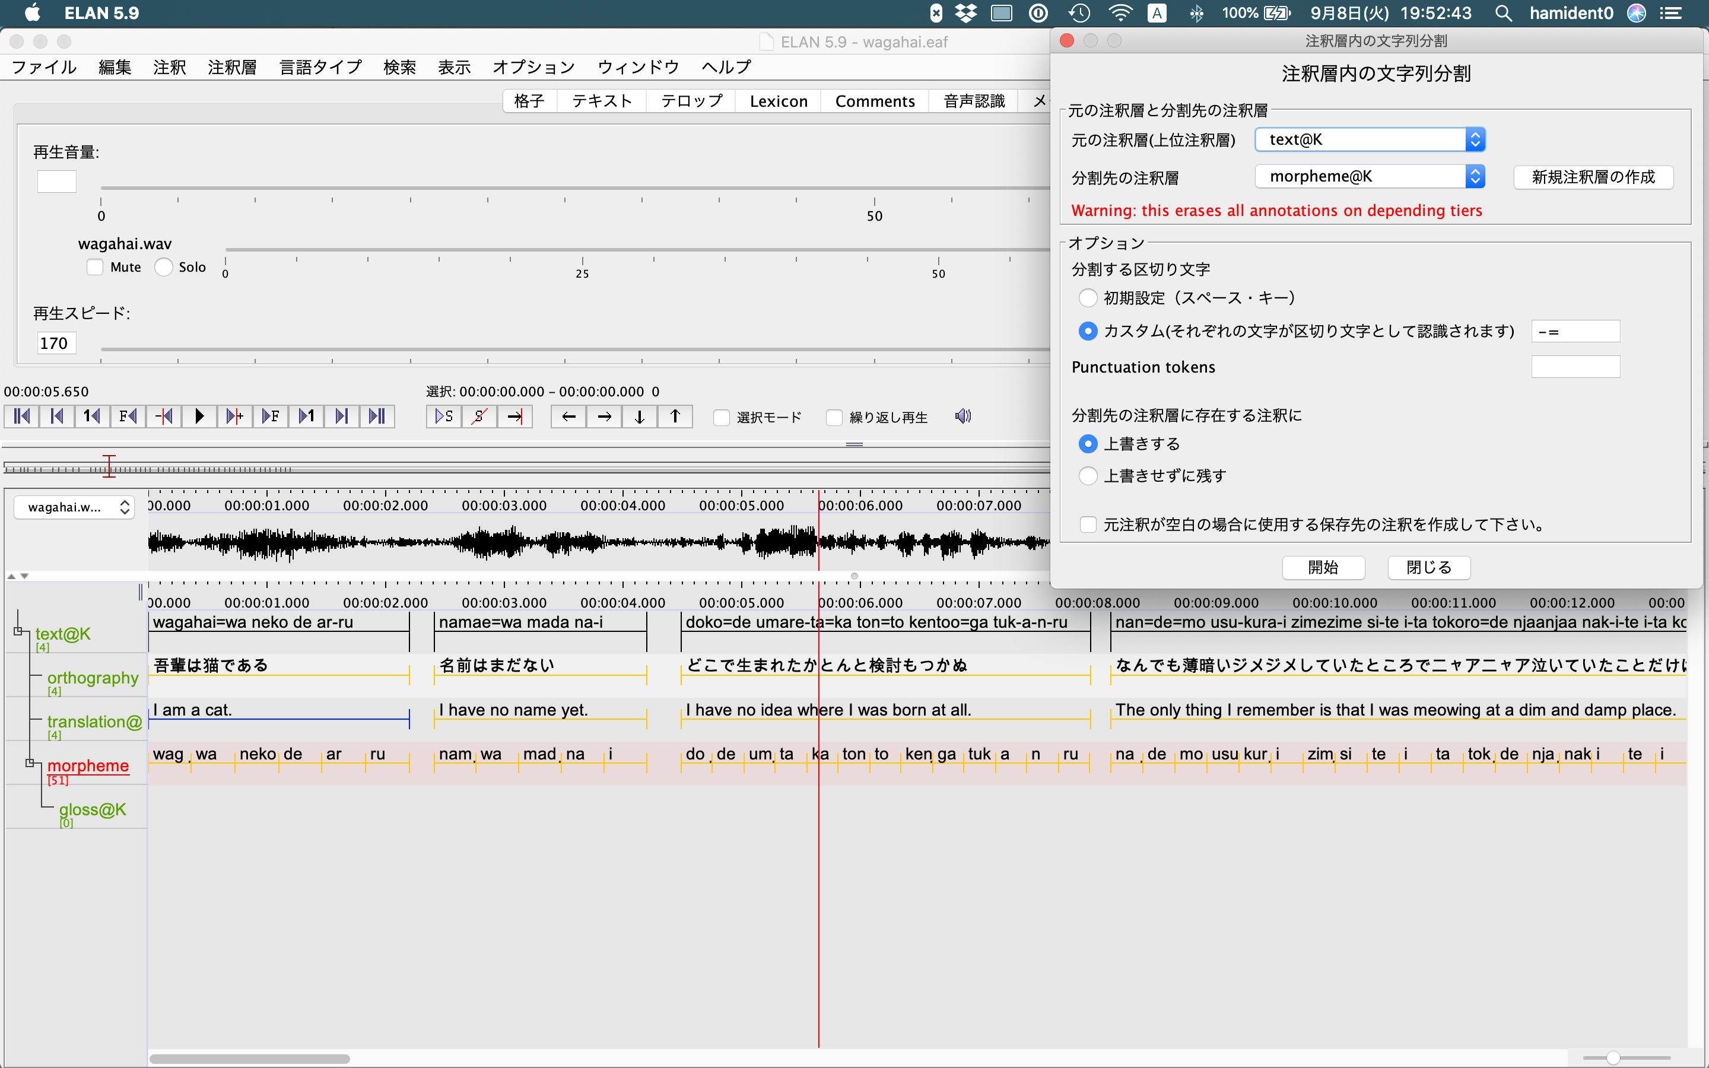
Task: Click the Go to begin transport icon
Action: coord(21,416)
